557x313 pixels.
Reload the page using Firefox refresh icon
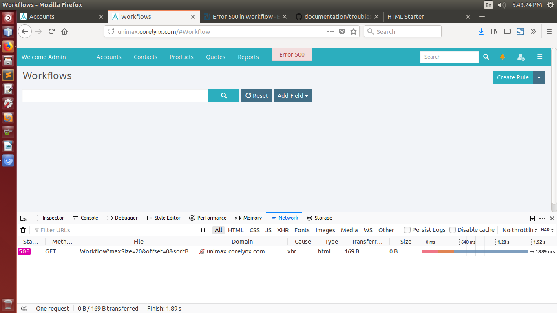coord(51,31)
